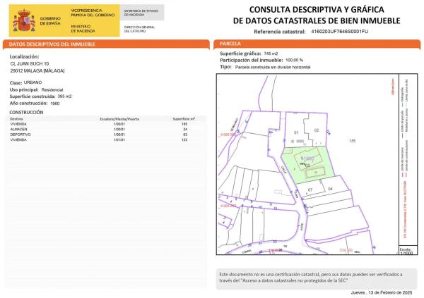
Task: Click the document title 'CONSULTA DESCRIPTIVA Y GRÁFICA'
Action: click(x=317, y=10)
